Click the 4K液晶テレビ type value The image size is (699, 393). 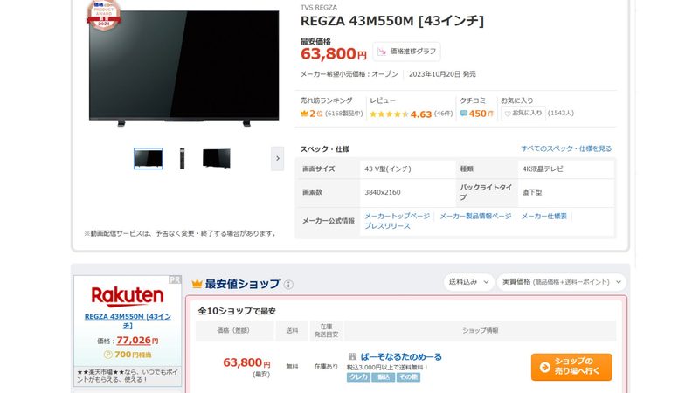point(543,169)
